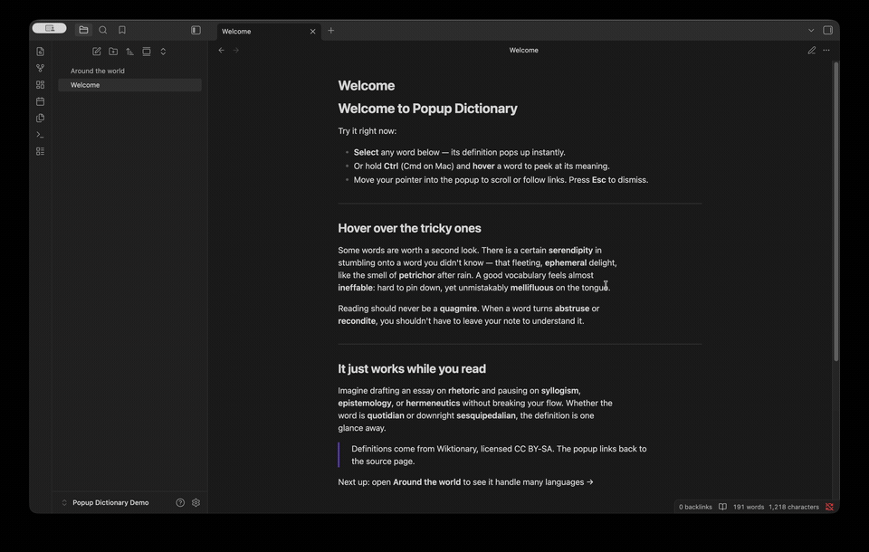Click the bold 'Esc' in third bullet

pyautogui.click(x=598, y=180)
